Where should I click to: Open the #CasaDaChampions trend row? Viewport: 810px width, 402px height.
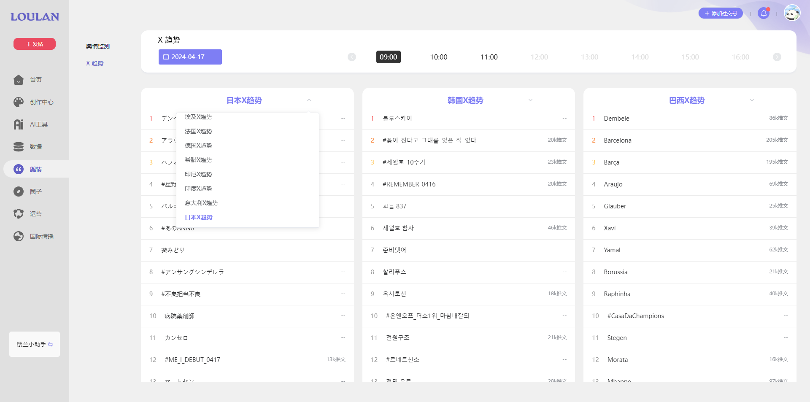[690, 316]
